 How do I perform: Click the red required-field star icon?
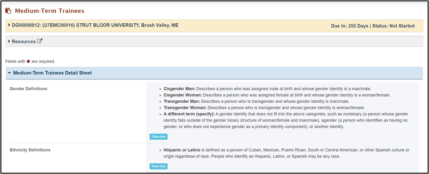click(28, 61)
